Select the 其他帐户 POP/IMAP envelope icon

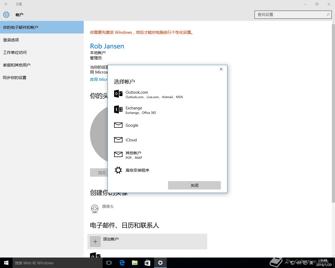[118, 154]
